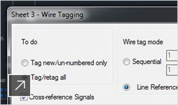Click the dark drawing strip left of the dialog
This screenshot has height=105, width=178.
point(4,52)
